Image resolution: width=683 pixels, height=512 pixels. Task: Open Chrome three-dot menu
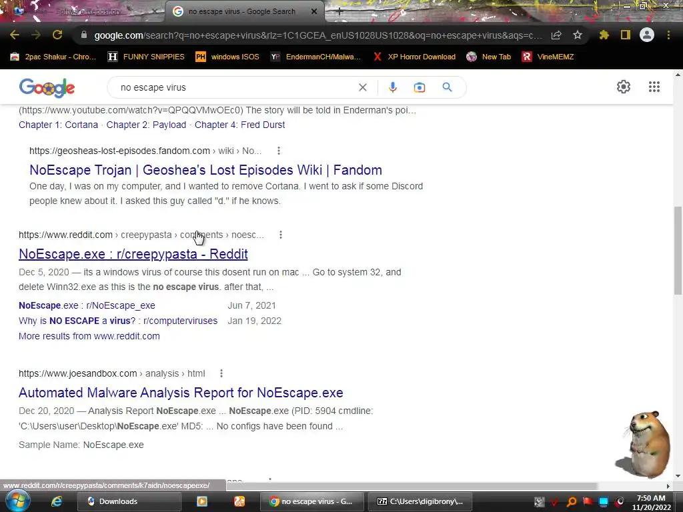pyautogui.click(x=668, y=35)
